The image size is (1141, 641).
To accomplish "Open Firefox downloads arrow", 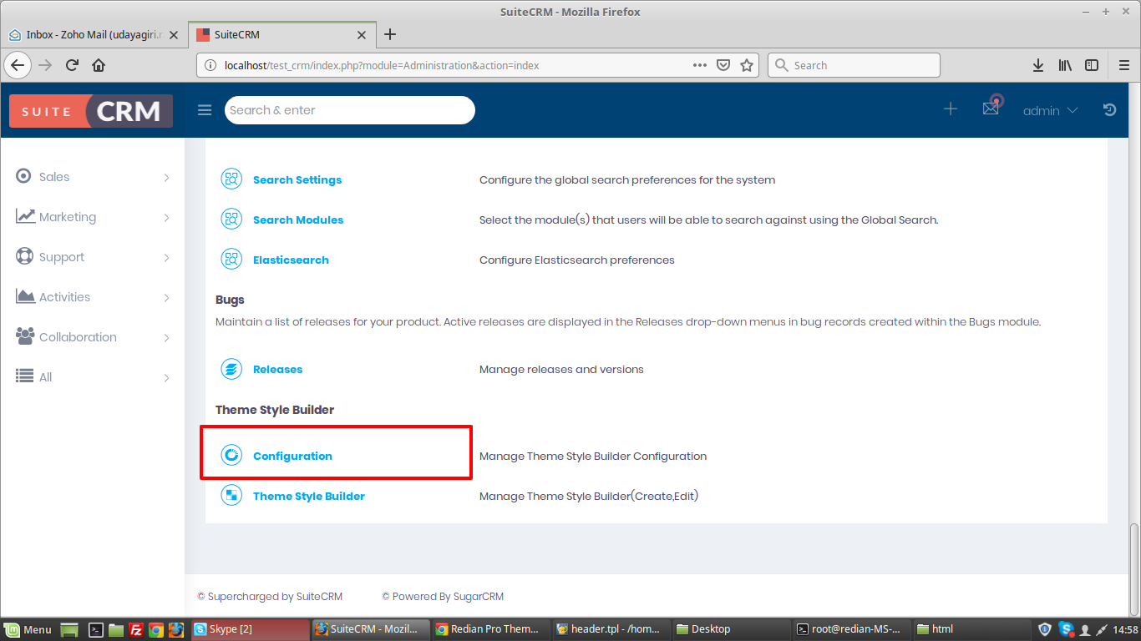I will coord(1038,65).
